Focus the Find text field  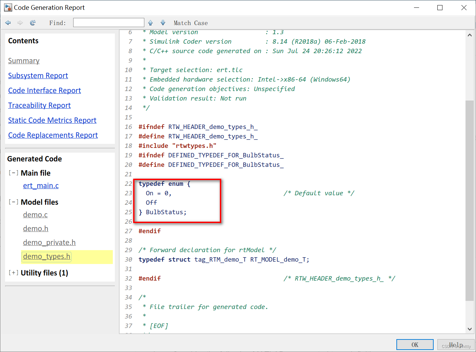click(x=109, y=23)
